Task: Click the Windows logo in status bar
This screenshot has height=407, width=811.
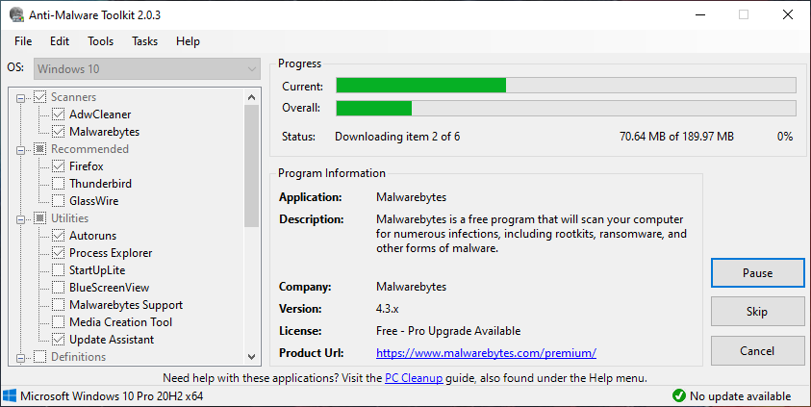Action: pyautogui.click(x=10, y=396)
